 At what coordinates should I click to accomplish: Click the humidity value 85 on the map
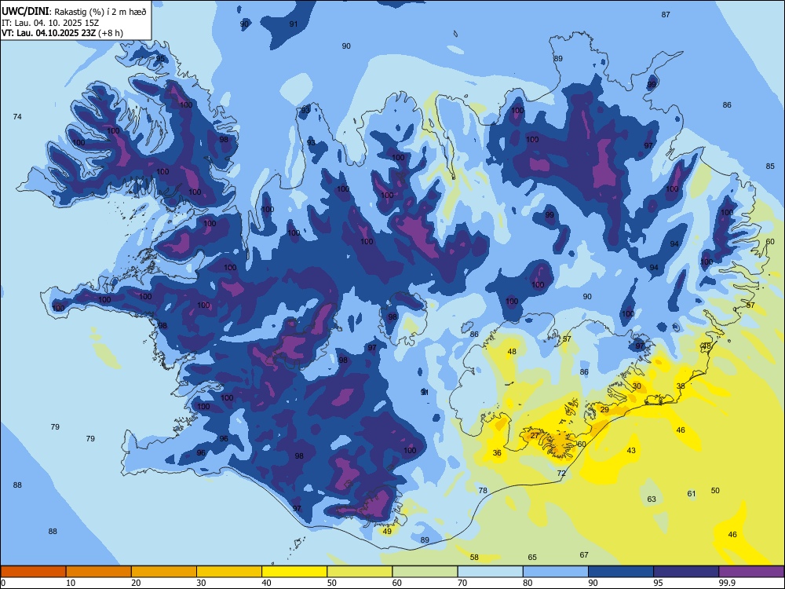[x=770, y=166]
